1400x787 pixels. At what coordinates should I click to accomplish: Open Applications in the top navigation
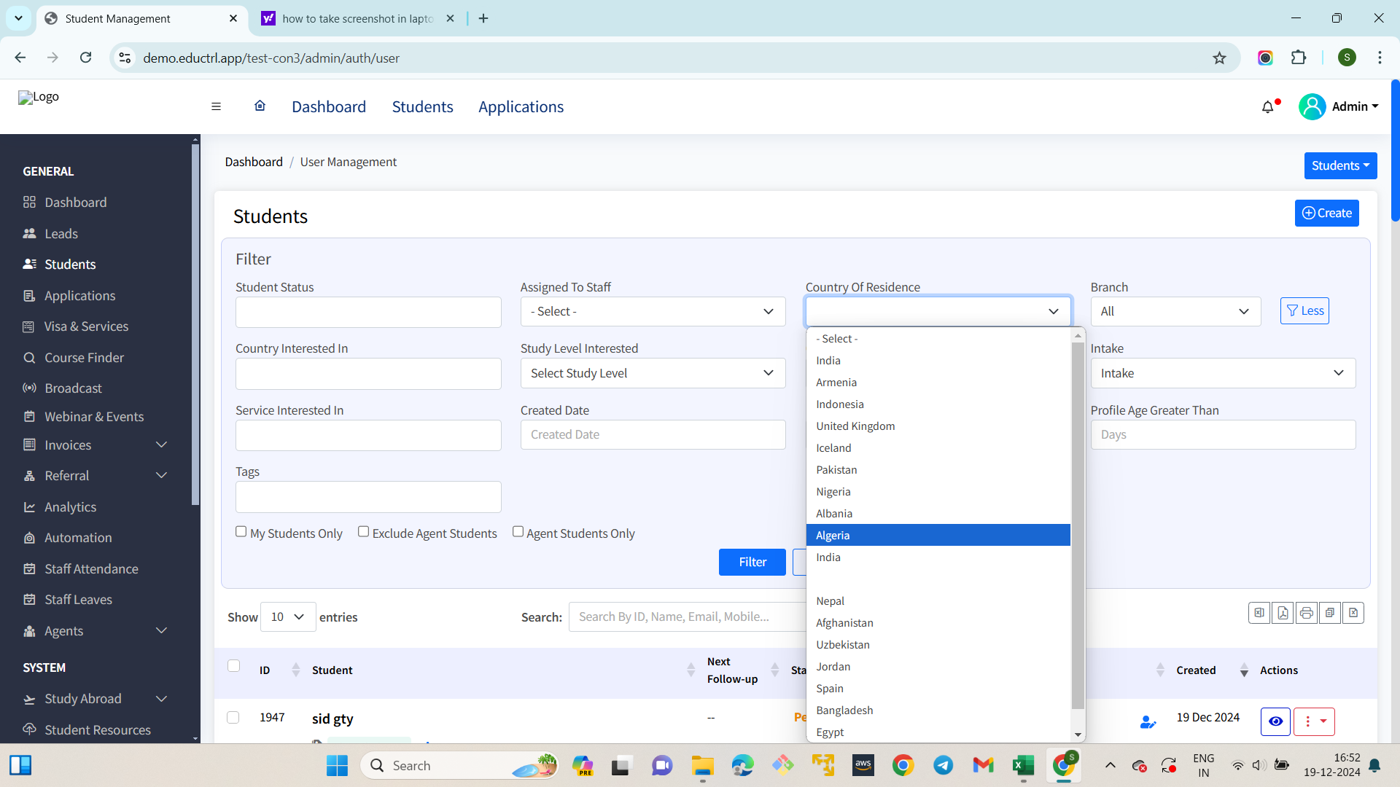[x=521, y=107]
